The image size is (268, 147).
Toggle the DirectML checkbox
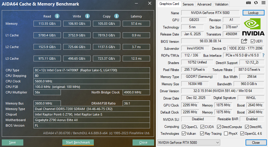click(247, 127)
